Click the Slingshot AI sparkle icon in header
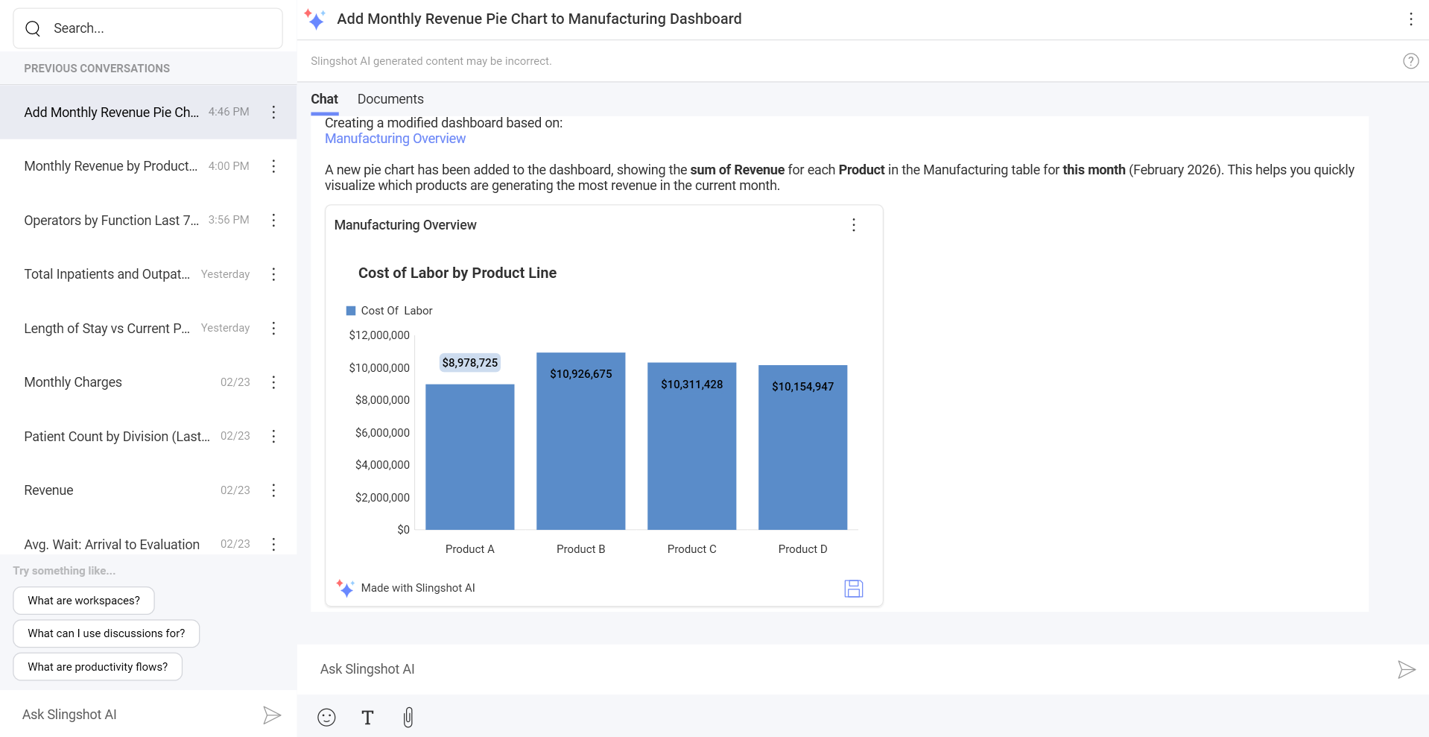The image size is (1429, 737). tap(314, 19)
